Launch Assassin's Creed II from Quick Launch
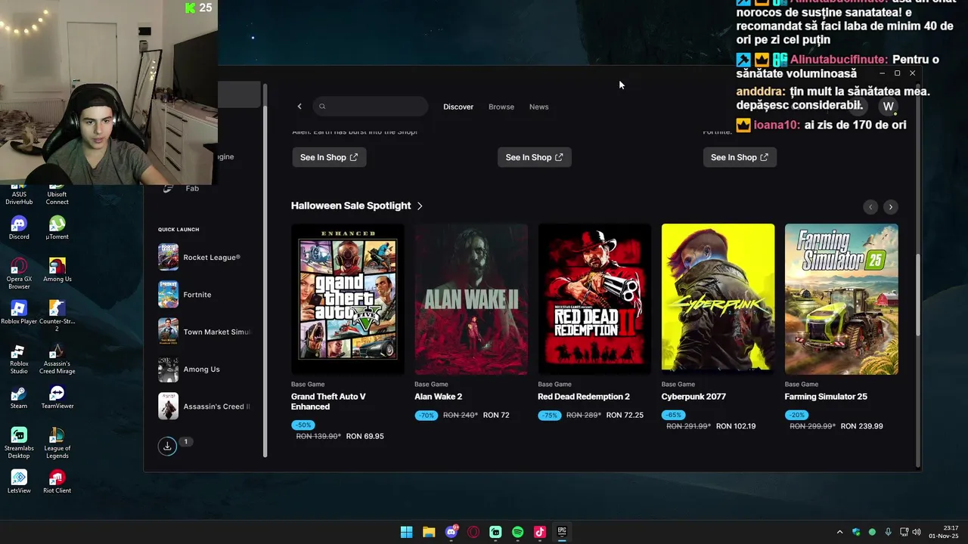968x544 pixels. (x=204, y=406)
